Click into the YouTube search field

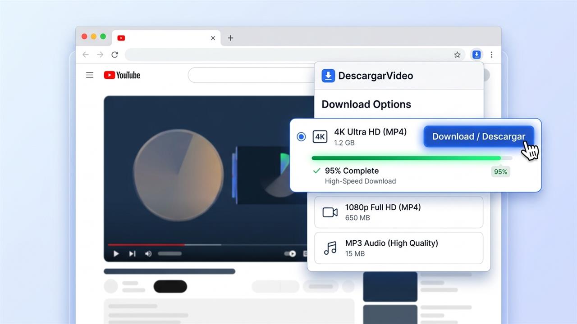click(251, 75)
